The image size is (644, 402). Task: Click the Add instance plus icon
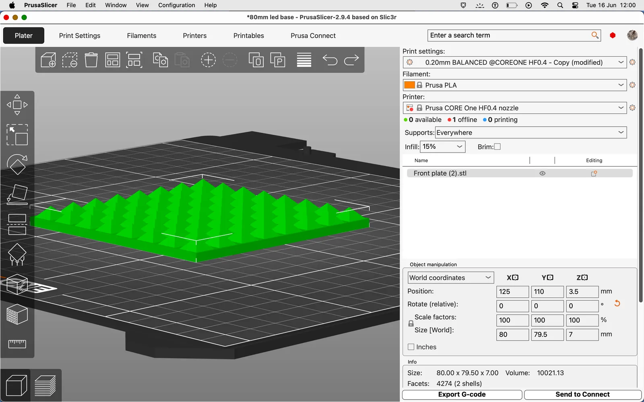click(x=208, y=60)
